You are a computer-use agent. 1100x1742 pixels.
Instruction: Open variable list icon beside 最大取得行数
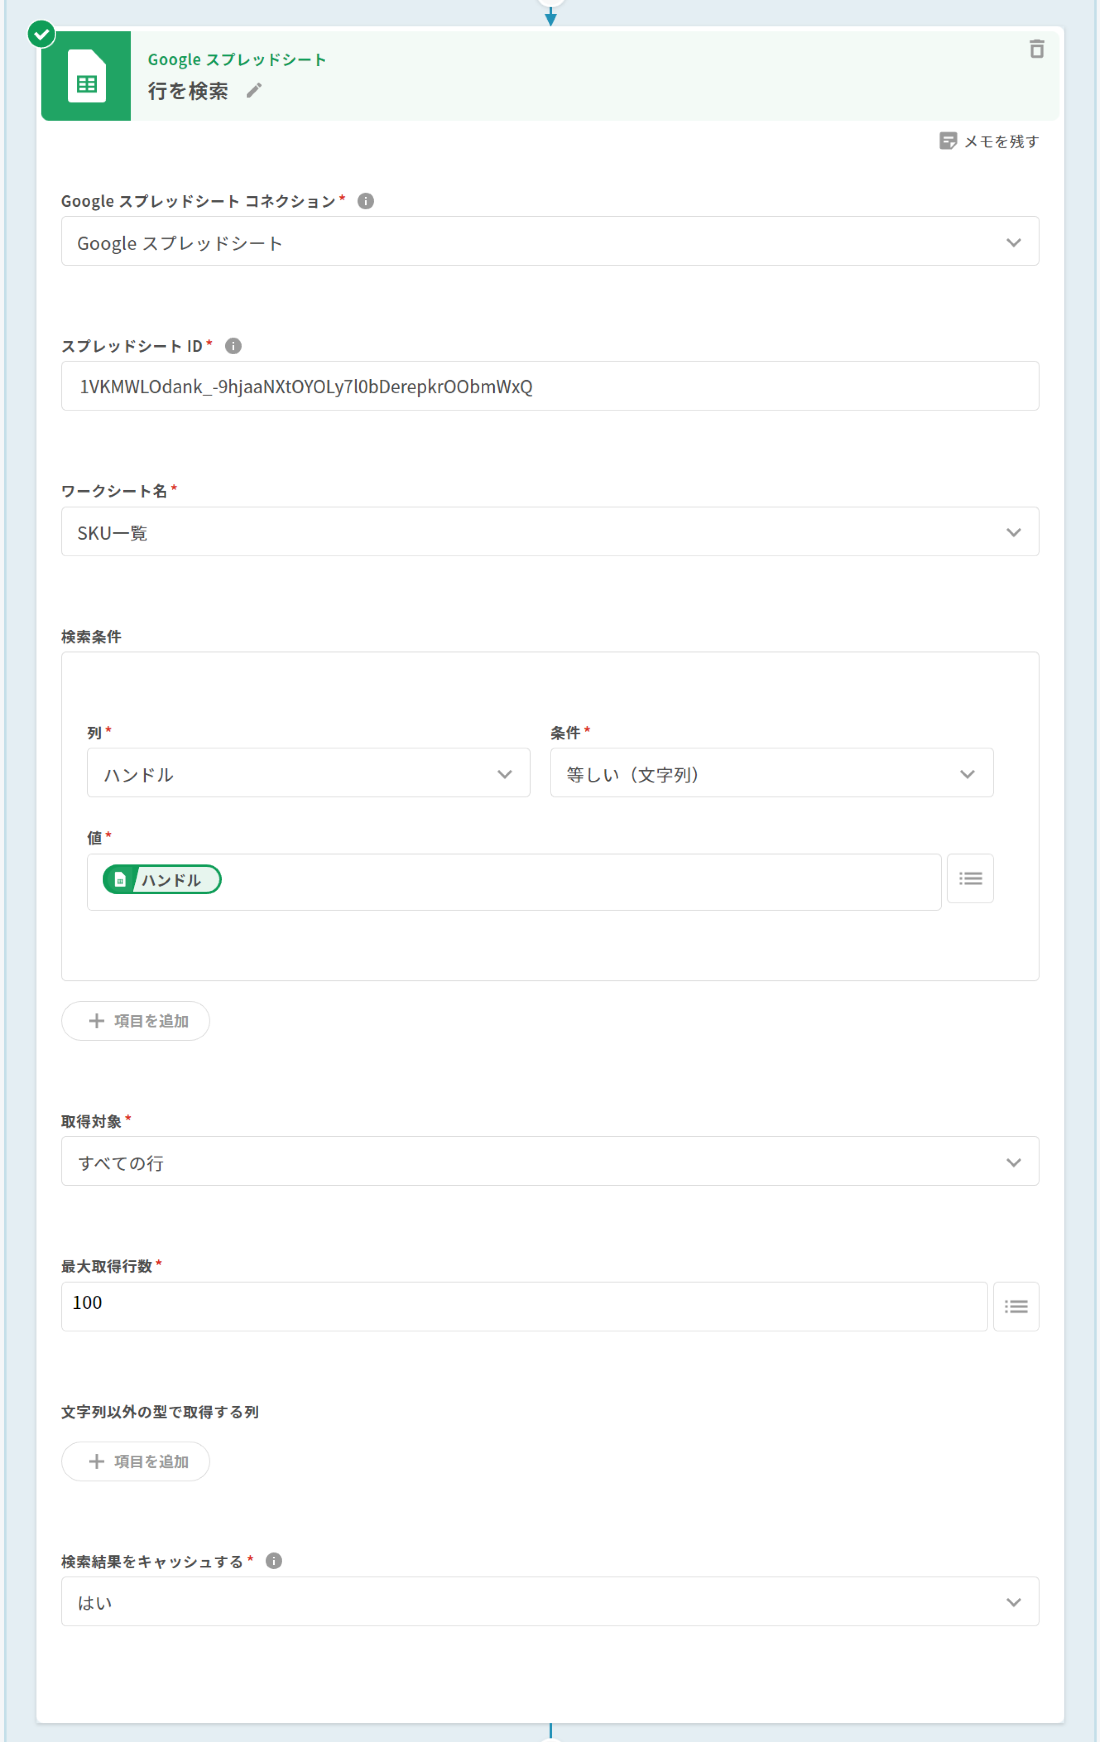tap(1015, 1306)
